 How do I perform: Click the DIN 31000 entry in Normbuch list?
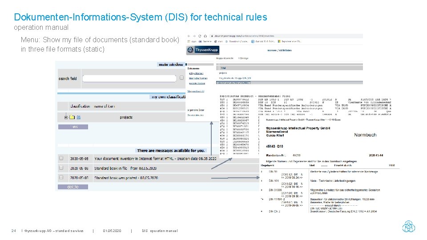[275, 190]
